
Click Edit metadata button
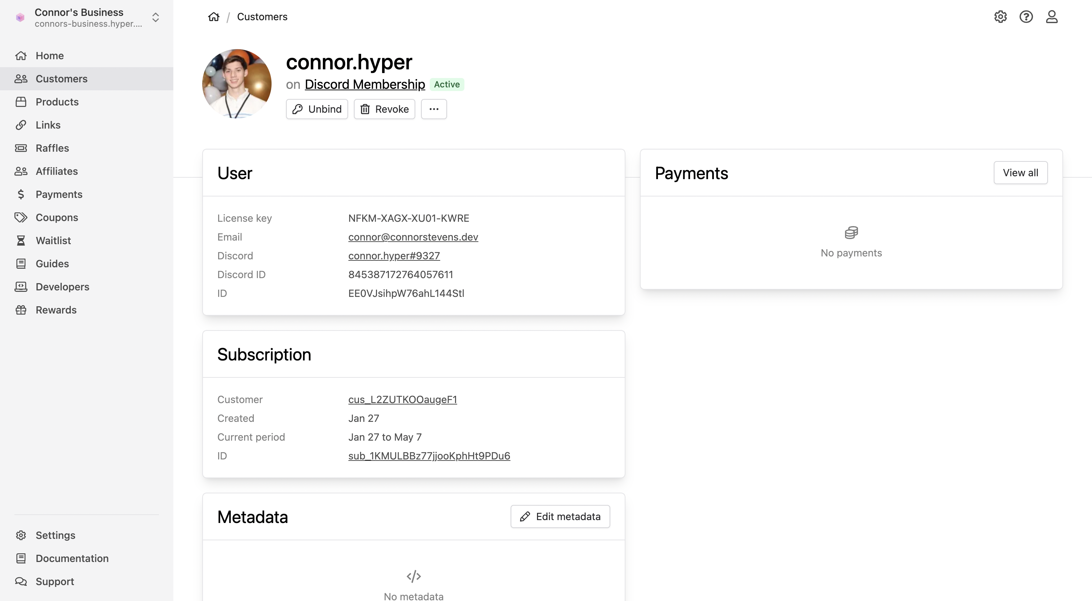pyautogui.click(x=560, y=516)
